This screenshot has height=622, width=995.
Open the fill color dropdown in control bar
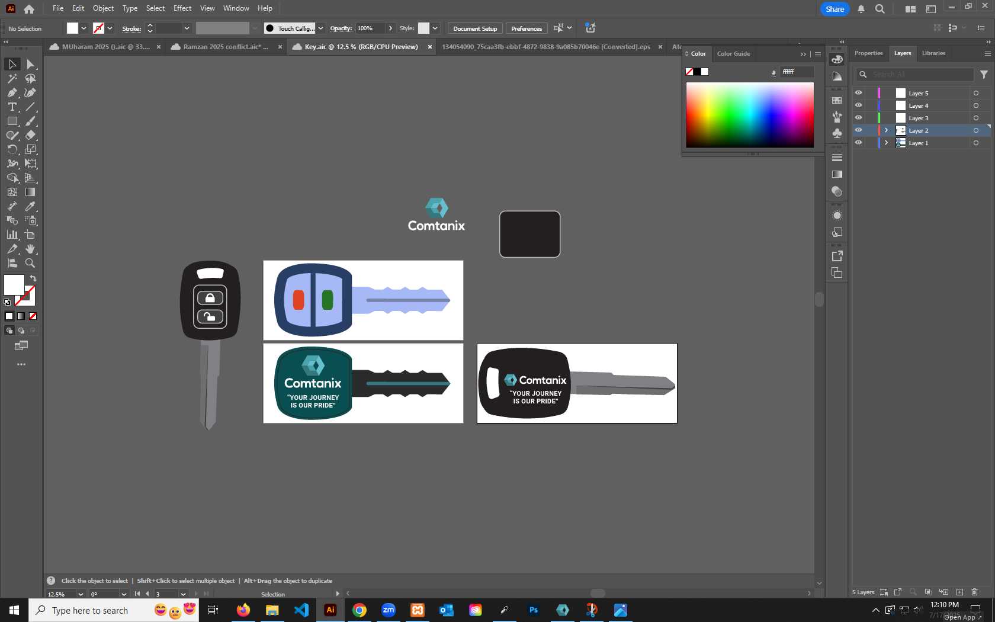pyautogui.click(x=84, y=28)
